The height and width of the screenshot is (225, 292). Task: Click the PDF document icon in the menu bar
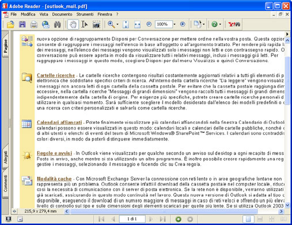click(x=6, y=14)
